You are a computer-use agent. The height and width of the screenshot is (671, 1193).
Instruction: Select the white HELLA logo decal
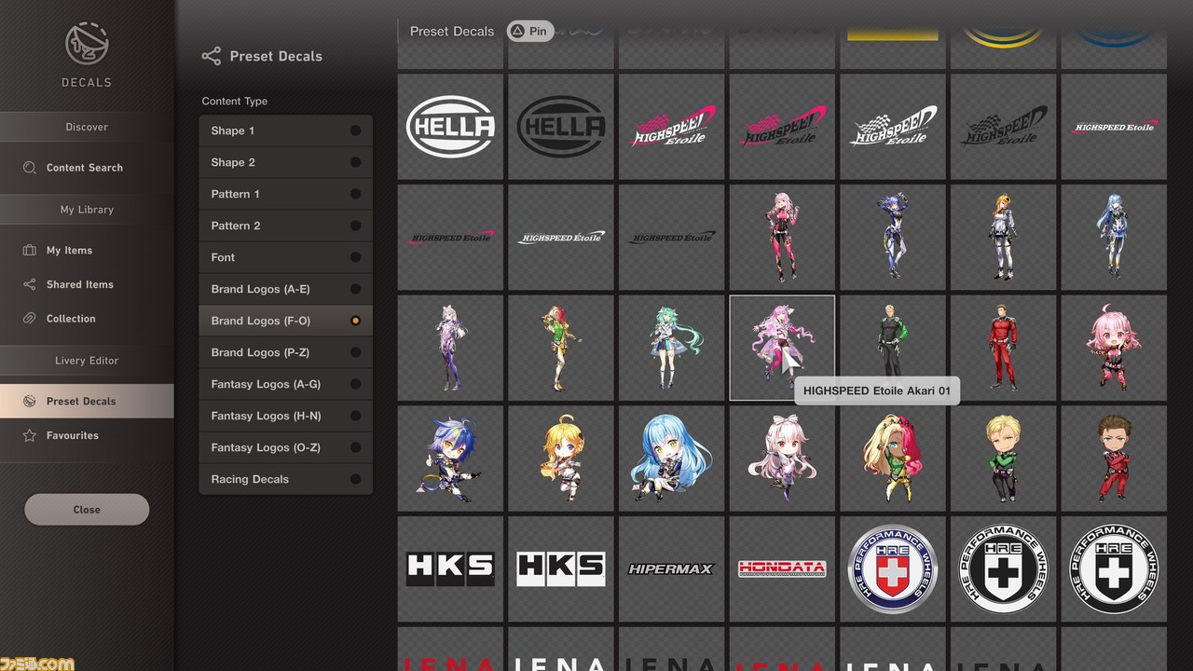[x=452, y=127]
